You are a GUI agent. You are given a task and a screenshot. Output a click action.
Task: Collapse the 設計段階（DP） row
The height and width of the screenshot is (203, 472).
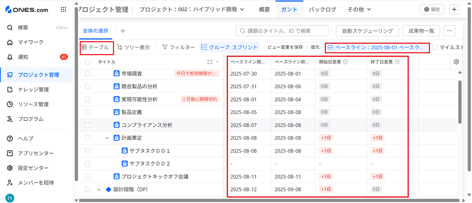click(x=99, y=189)
